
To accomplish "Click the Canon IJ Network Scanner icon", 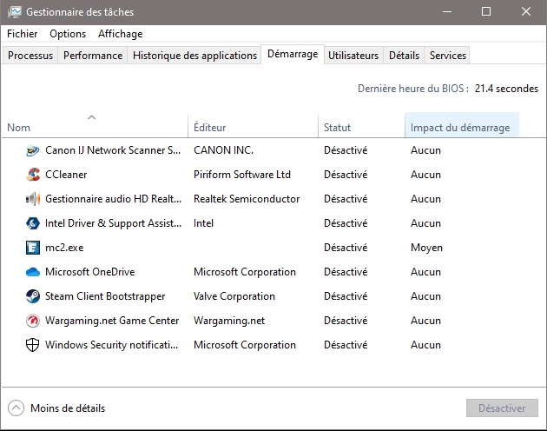I will click(x=33, y=150).
